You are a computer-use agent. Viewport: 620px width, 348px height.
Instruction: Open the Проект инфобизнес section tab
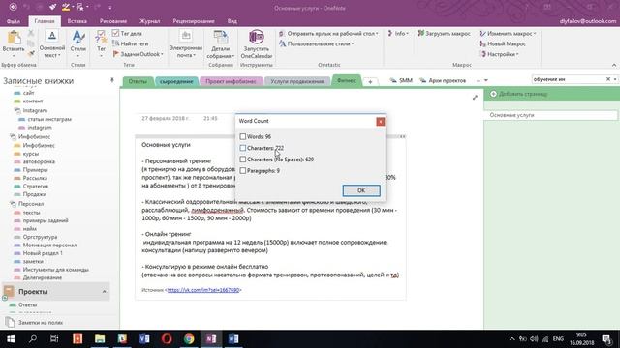pos(231,81)
